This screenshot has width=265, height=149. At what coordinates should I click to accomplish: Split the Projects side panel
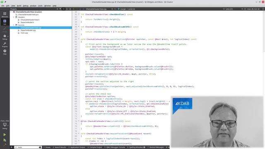[x=67, y=9]
